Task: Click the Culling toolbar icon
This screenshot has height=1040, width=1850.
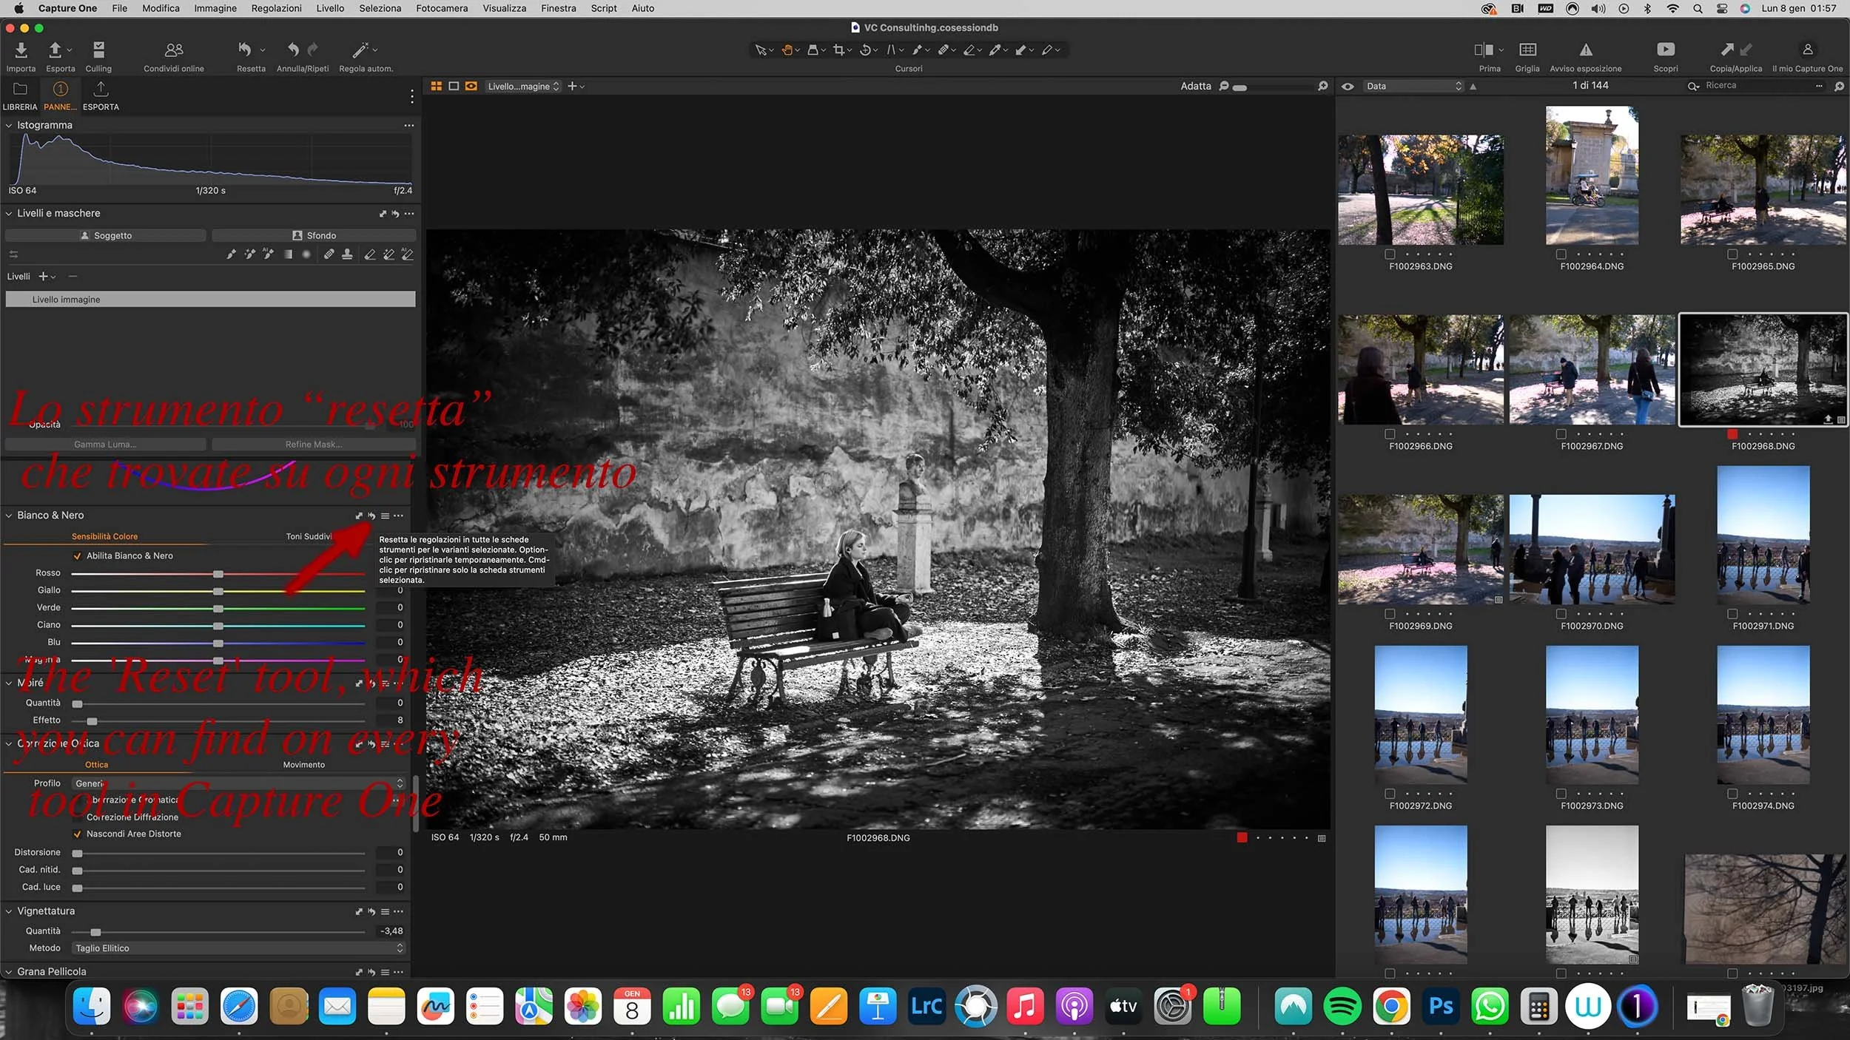Action: click(x=98, y=50)
